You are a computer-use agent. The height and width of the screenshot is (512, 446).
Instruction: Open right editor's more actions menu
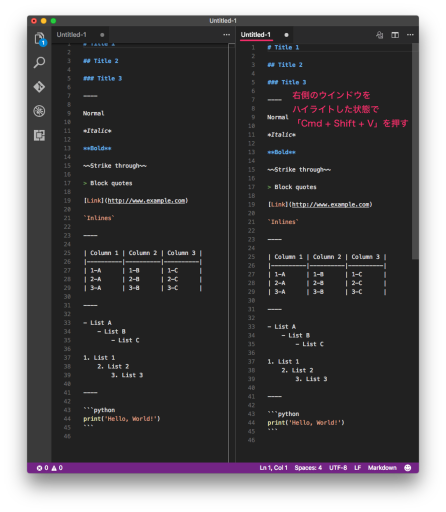pos(410,34)
